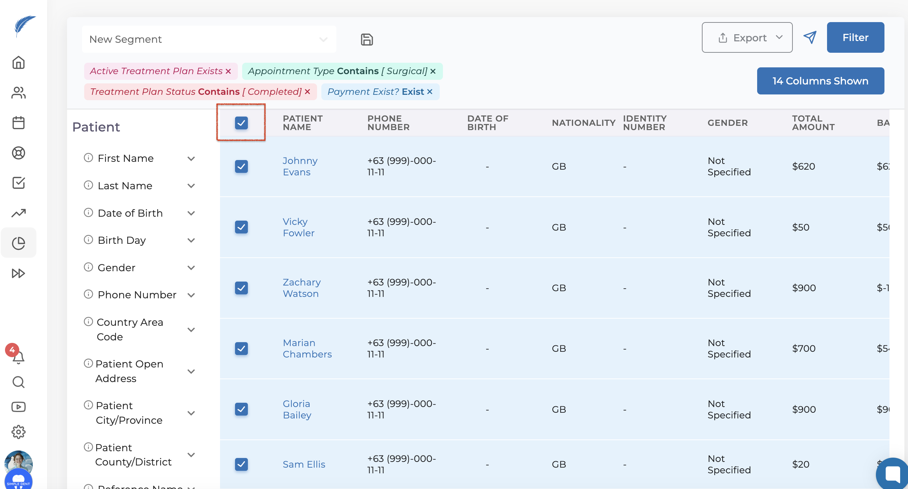Click the Filter button
The height and width of the screenshot is (489, 908).
tap(855, 38)
